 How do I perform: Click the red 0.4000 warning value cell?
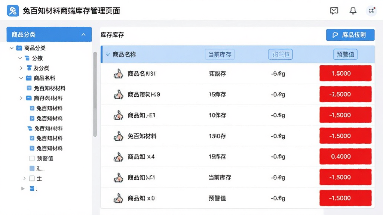[345, 156]
